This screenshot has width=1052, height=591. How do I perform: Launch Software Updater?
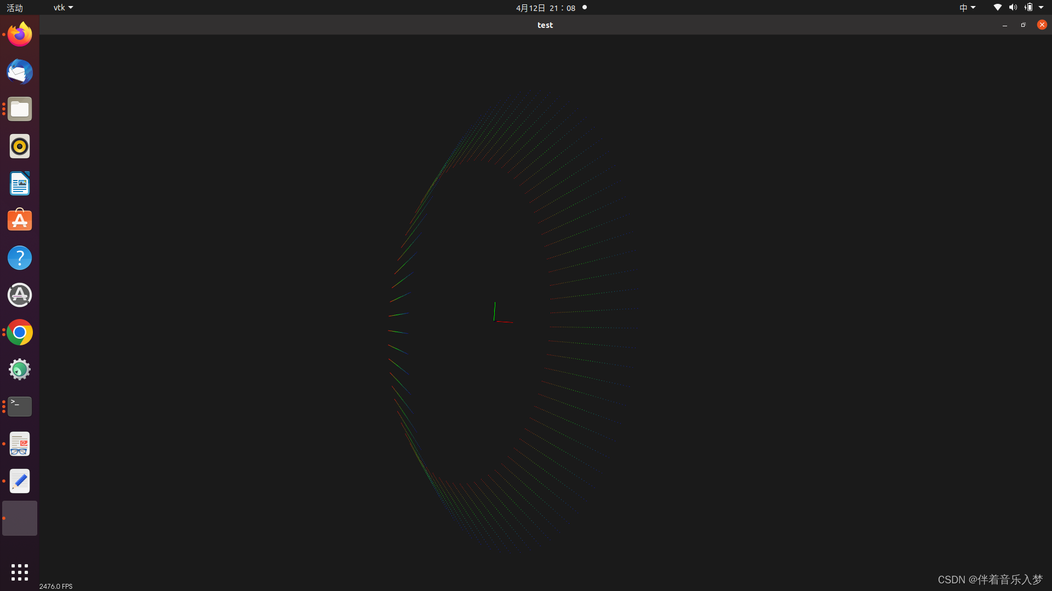20,295
